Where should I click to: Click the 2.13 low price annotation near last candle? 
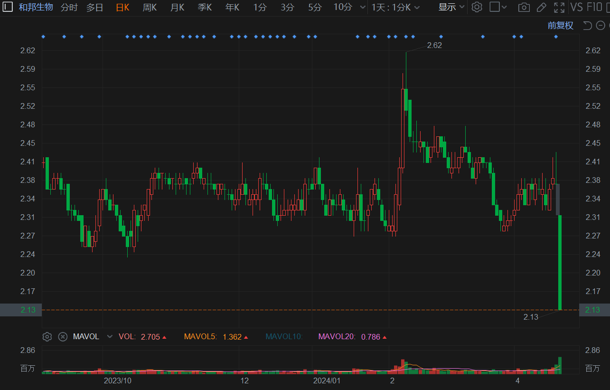click(531, 317)
